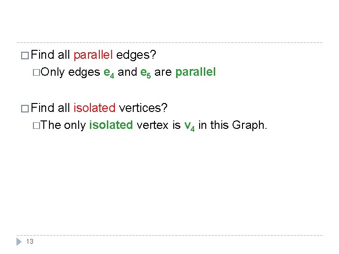The width and height of the screenshot is (339, 254).
Task: Click the blue triangle slide marker icon
Action: click(19, 242)
